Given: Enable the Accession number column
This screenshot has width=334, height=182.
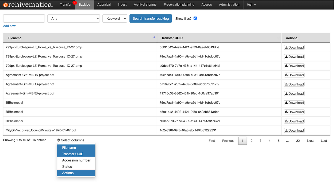Looking at the screenshot, I should (x=76, y=160).
